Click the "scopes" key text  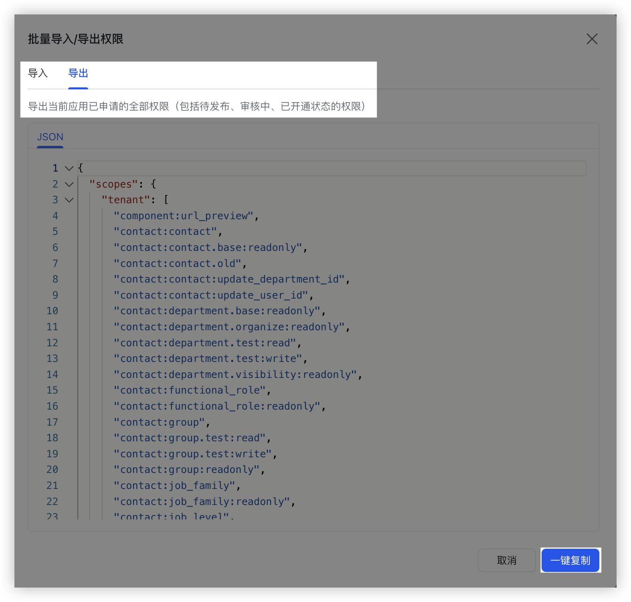[x=114, y=184]
